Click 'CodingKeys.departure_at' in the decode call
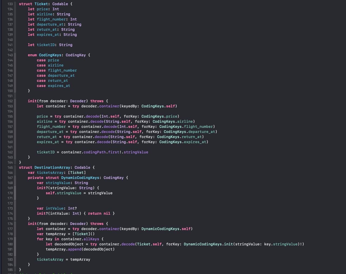 coord(189,132)
